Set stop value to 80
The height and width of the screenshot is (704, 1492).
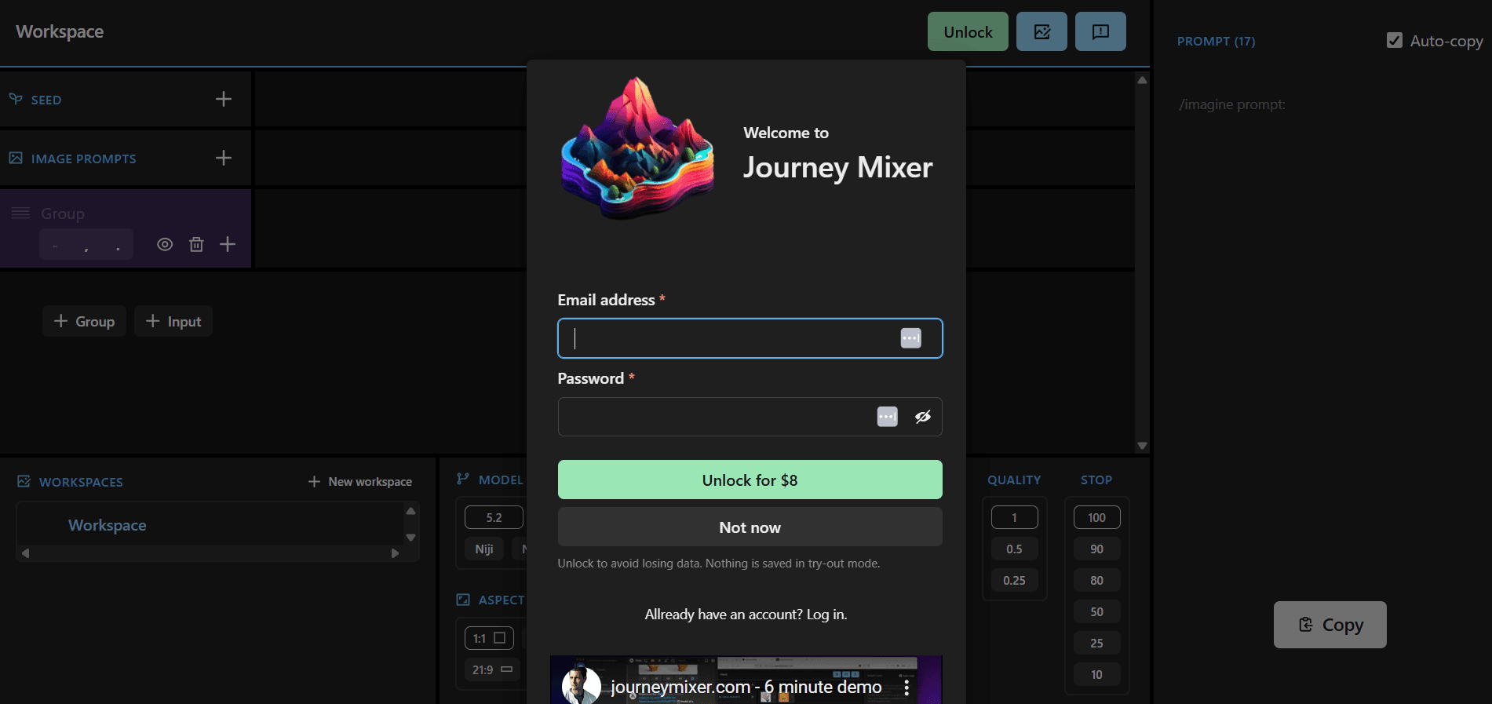point(1096,580)
